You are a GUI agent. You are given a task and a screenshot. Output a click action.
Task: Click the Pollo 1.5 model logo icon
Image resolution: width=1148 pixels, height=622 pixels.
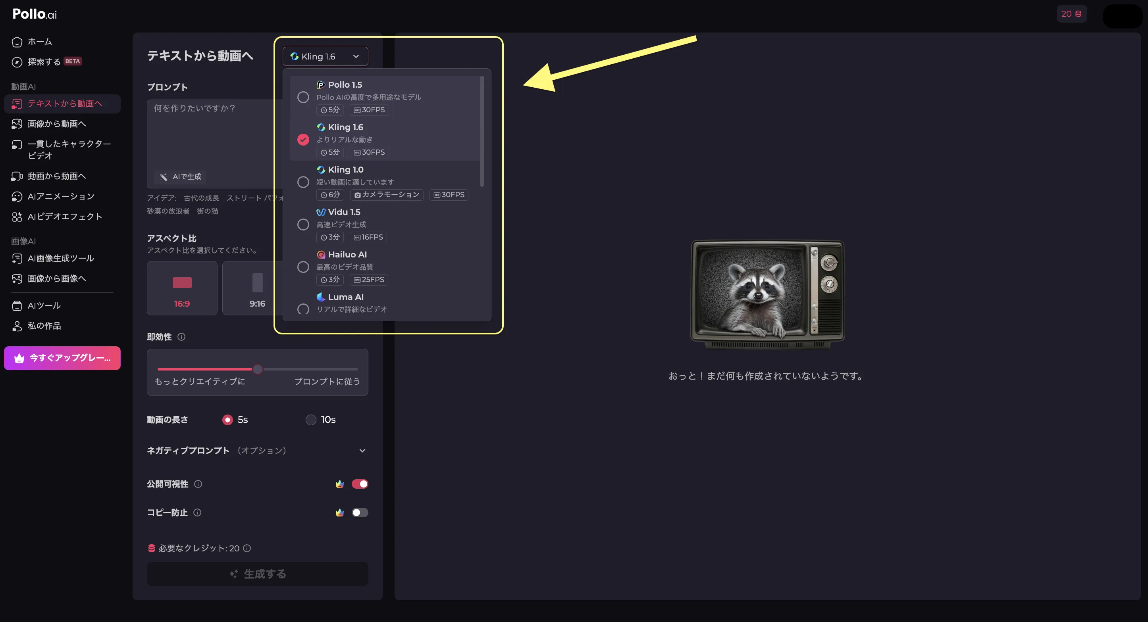coord(320,84)
